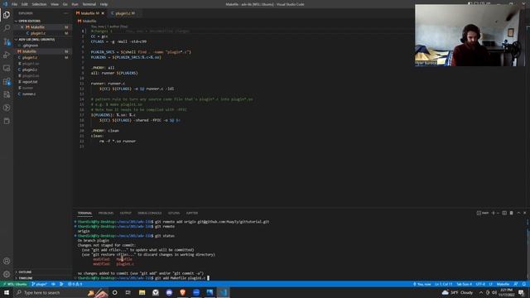This screenshot has height=298, width=530.
Task: Switch to the Debug Console panel tab
Action: pyautogui.click(x=149, y=214)
